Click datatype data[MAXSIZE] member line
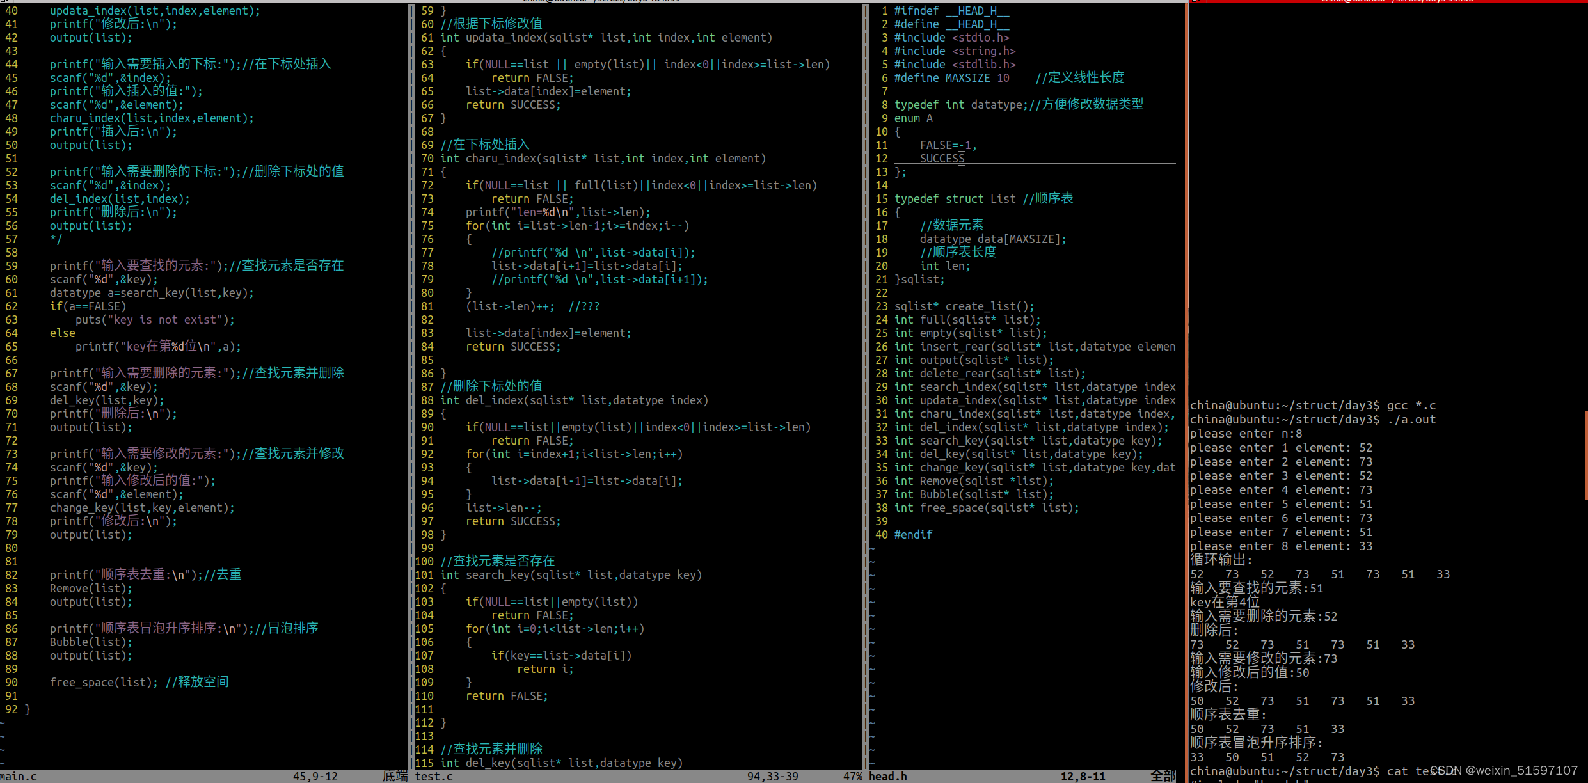 pos(994,239)
